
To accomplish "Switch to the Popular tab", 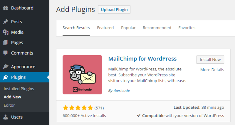I will click(128, 28).
